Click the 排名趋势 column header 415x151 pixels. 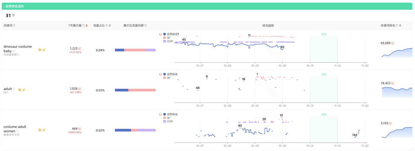click(268, 26)
